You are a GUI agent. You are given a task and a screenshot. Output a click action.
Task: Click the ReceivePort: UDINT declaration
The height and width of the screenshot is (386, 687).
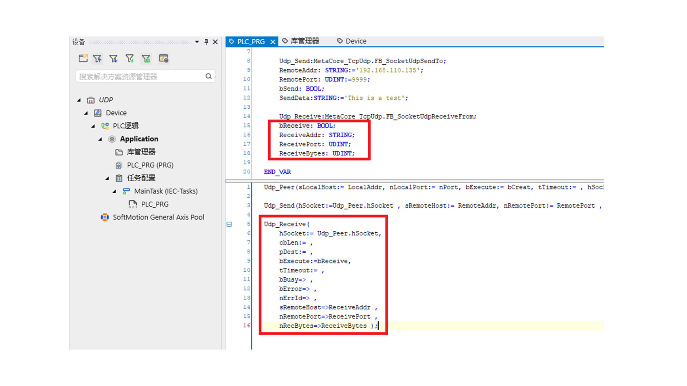(315, 144)
